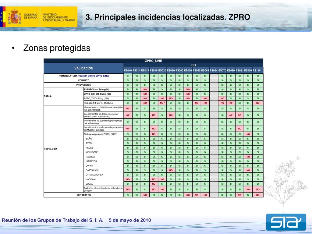Select column header ES020
312x234 pixels.
[x=162, y=70]
